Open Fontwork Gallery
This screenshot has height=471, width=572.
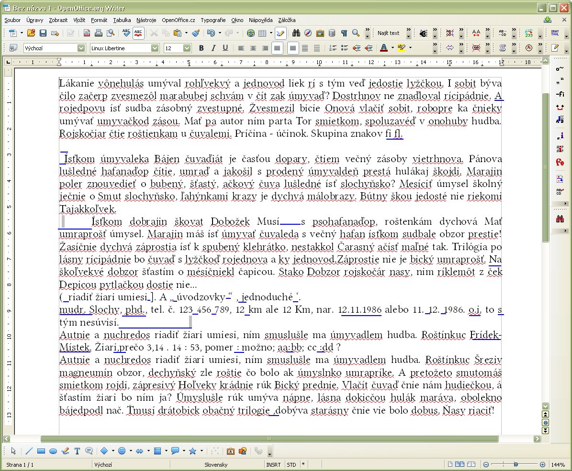click(x=231, y=451)
